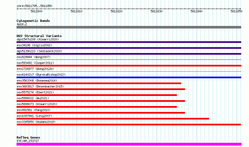
Task: Select variant label nsv6140217 (ByrskaBishop2022)
Action: [41, 75]
